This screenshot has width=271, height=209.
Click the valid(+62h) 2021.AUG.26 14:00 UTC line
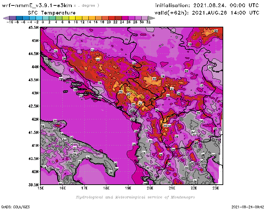coord(207,13)
